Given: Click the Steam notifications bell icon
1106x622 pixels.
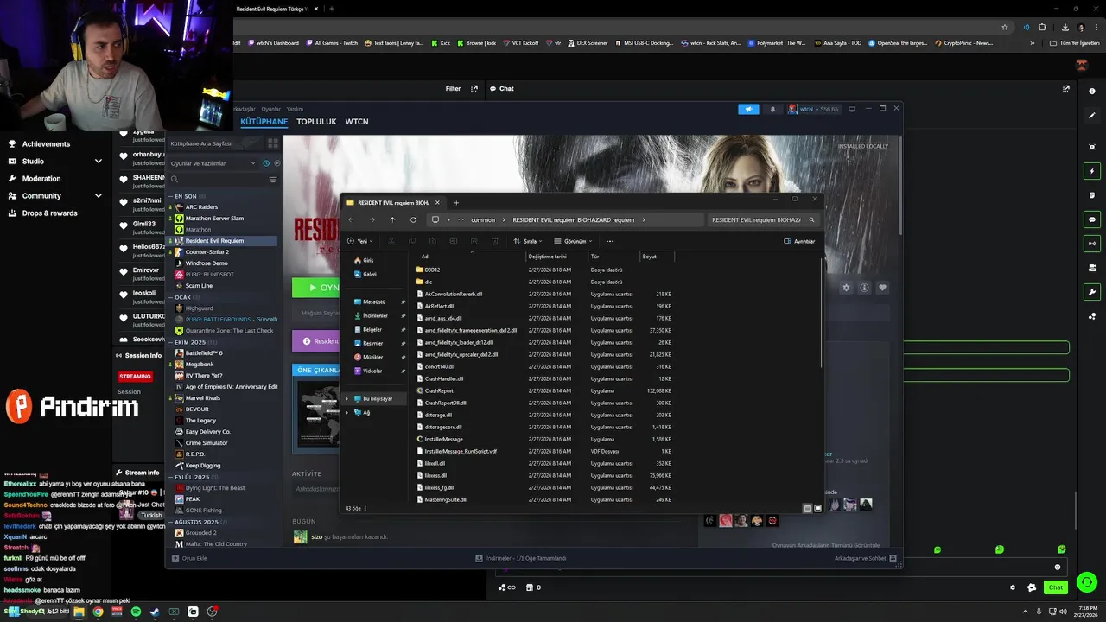Looking at the screenshot, I should pos(772,109).
